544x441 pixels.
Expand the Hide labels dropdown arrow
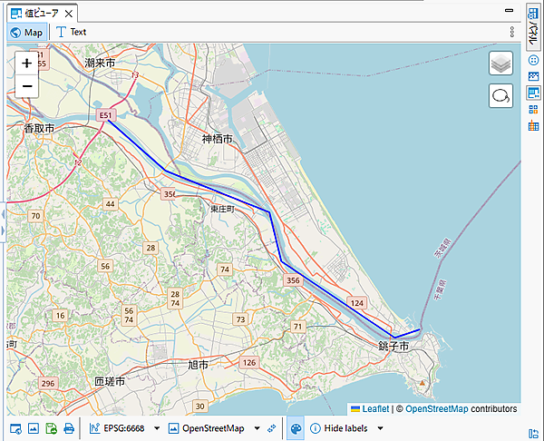coord(380,428)
